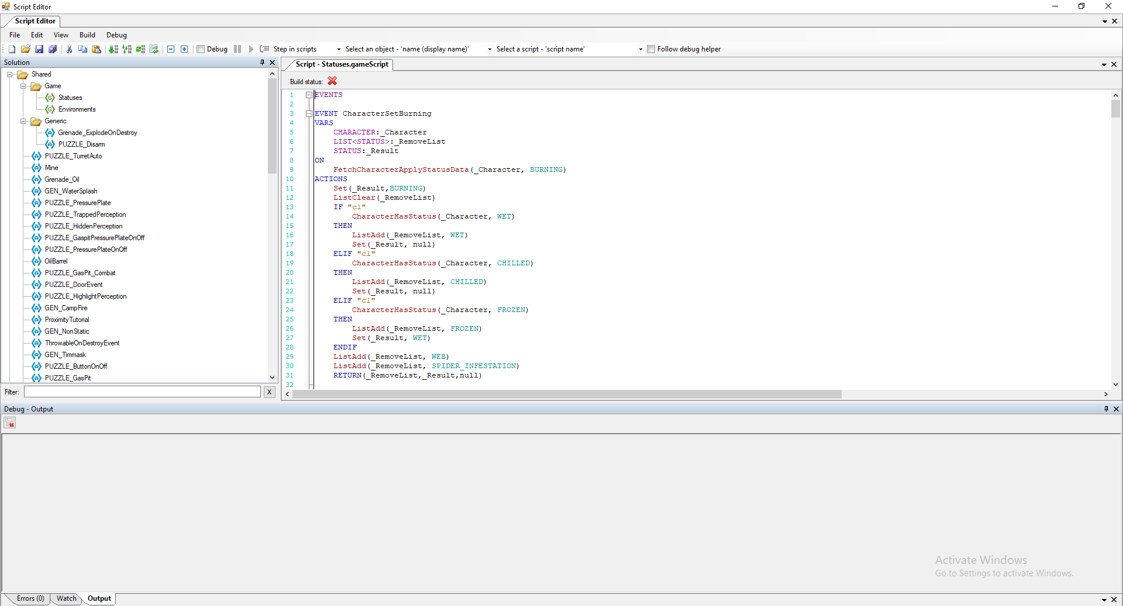1123x606 pixels.
Task: Open Select an object dropdown
Action: 490,49
